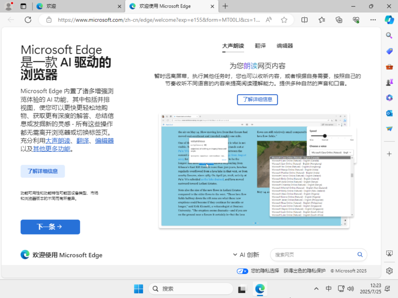Open Windows Start menu
The height and width of the screenshot is (298, 398).
[x=138, y=289]
